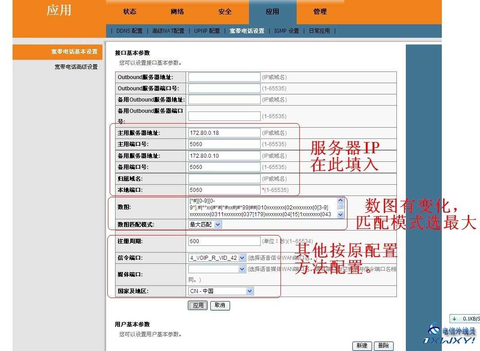Click the 注册周期 field 600
This screenshot has width=480, height=351.
pyautogui.click(x=224, y=241)
